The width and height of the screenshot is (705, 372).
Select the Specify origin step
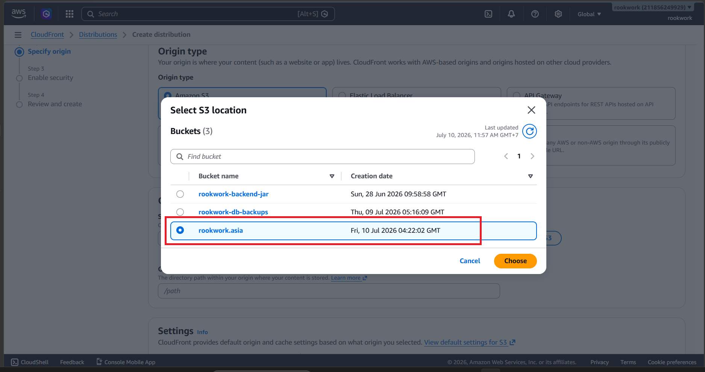49,51
